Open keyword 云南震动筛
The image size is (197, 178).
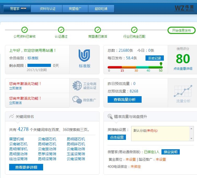[x=76, y=149]
